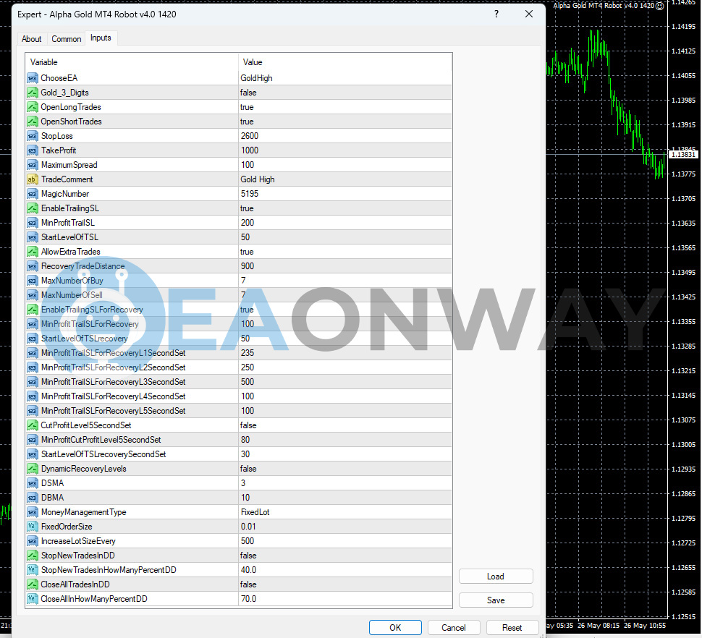Viewport: 702px width, 638px height.
Task: Open the OpenShortTrades true value dropdown
Action: pos(345,122)
